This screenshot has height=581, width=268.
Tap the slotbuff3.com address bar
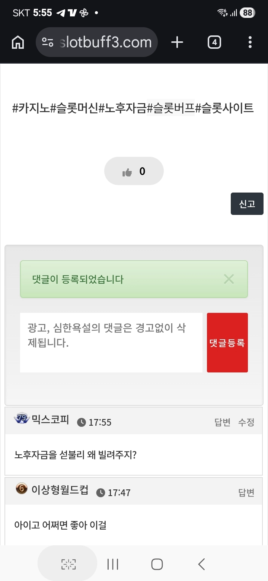[106, 42]
